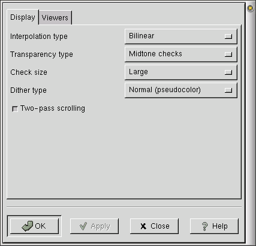This screenshot has width=256, height=246.
Task: Click the green arrow icon on OK
Action: (x=28, y=226)
